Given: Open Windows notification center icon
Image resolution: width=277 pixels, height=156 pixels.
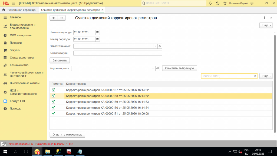Looking at the screenshot, I should click(270, 152).
